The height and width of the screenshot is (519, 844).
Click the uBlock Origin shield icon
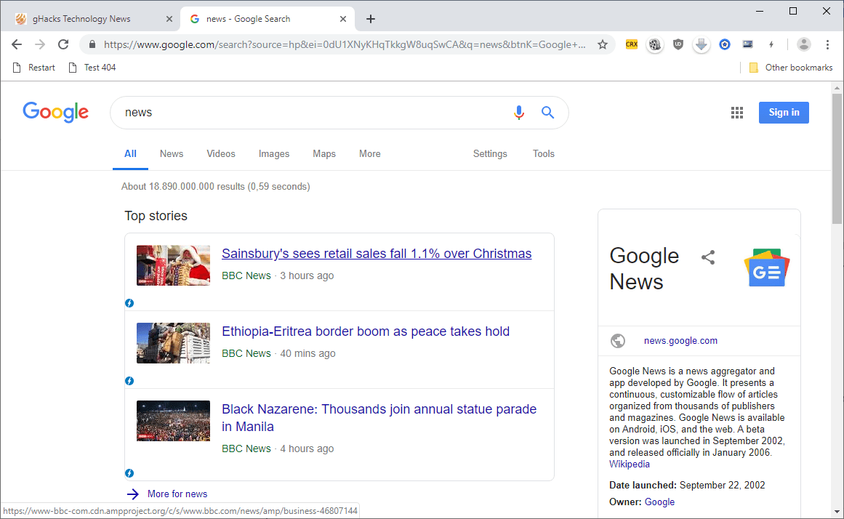point(678,44)
